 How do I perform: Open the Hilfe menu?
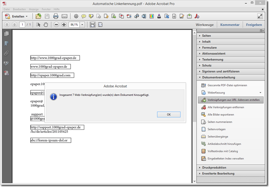56,9
